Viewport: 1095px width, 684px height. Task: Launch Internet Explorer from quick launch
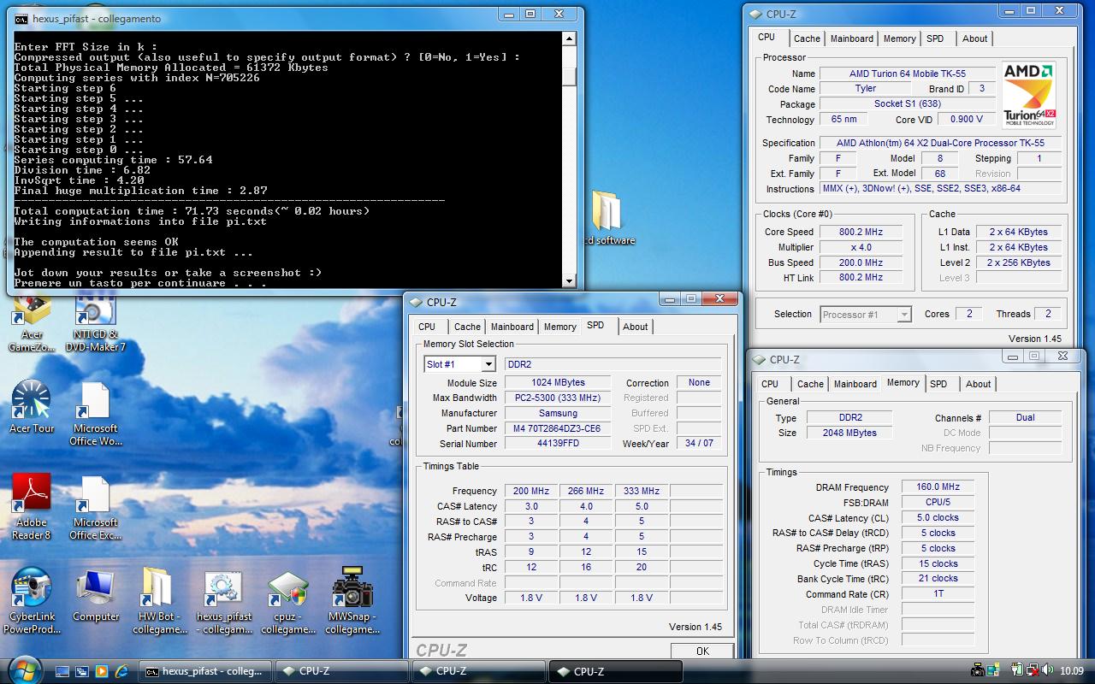[121, 671]
